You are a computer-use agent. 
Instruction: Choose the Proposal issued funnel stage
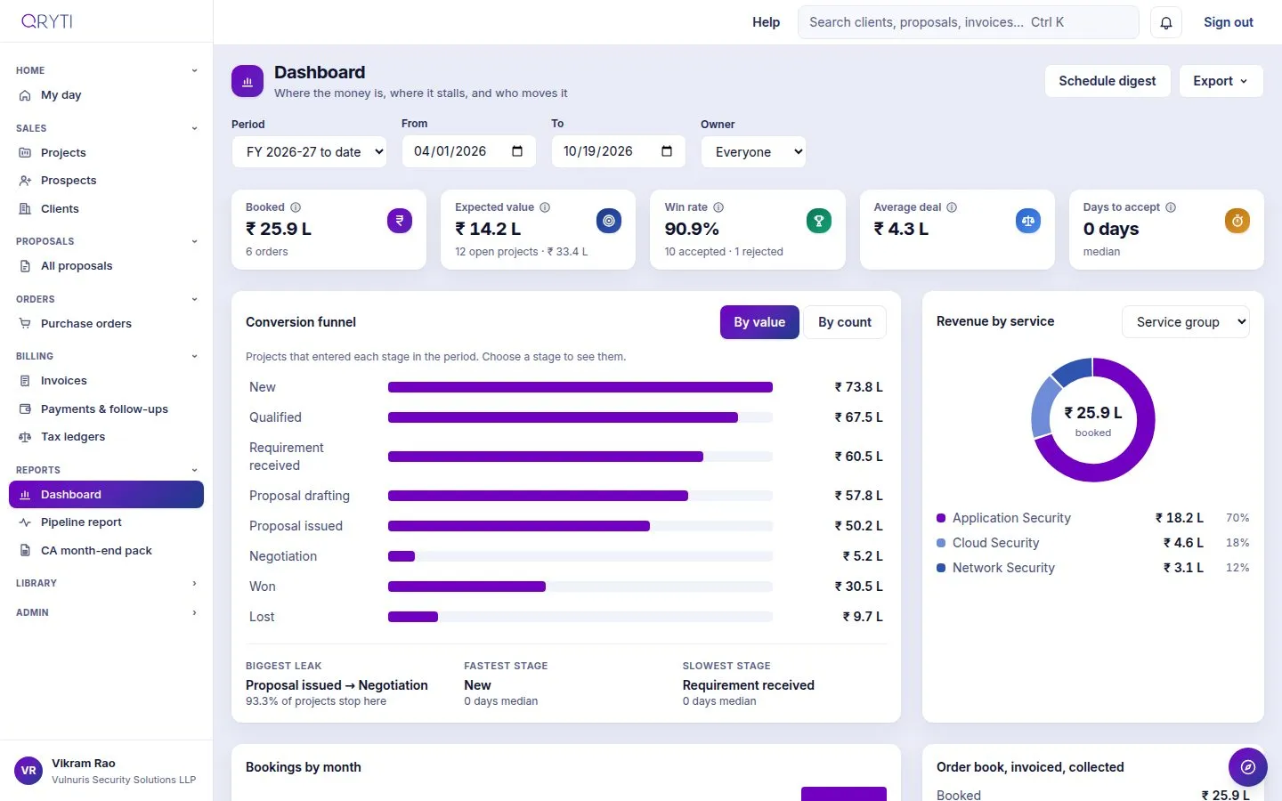click(x=566, y=526)
